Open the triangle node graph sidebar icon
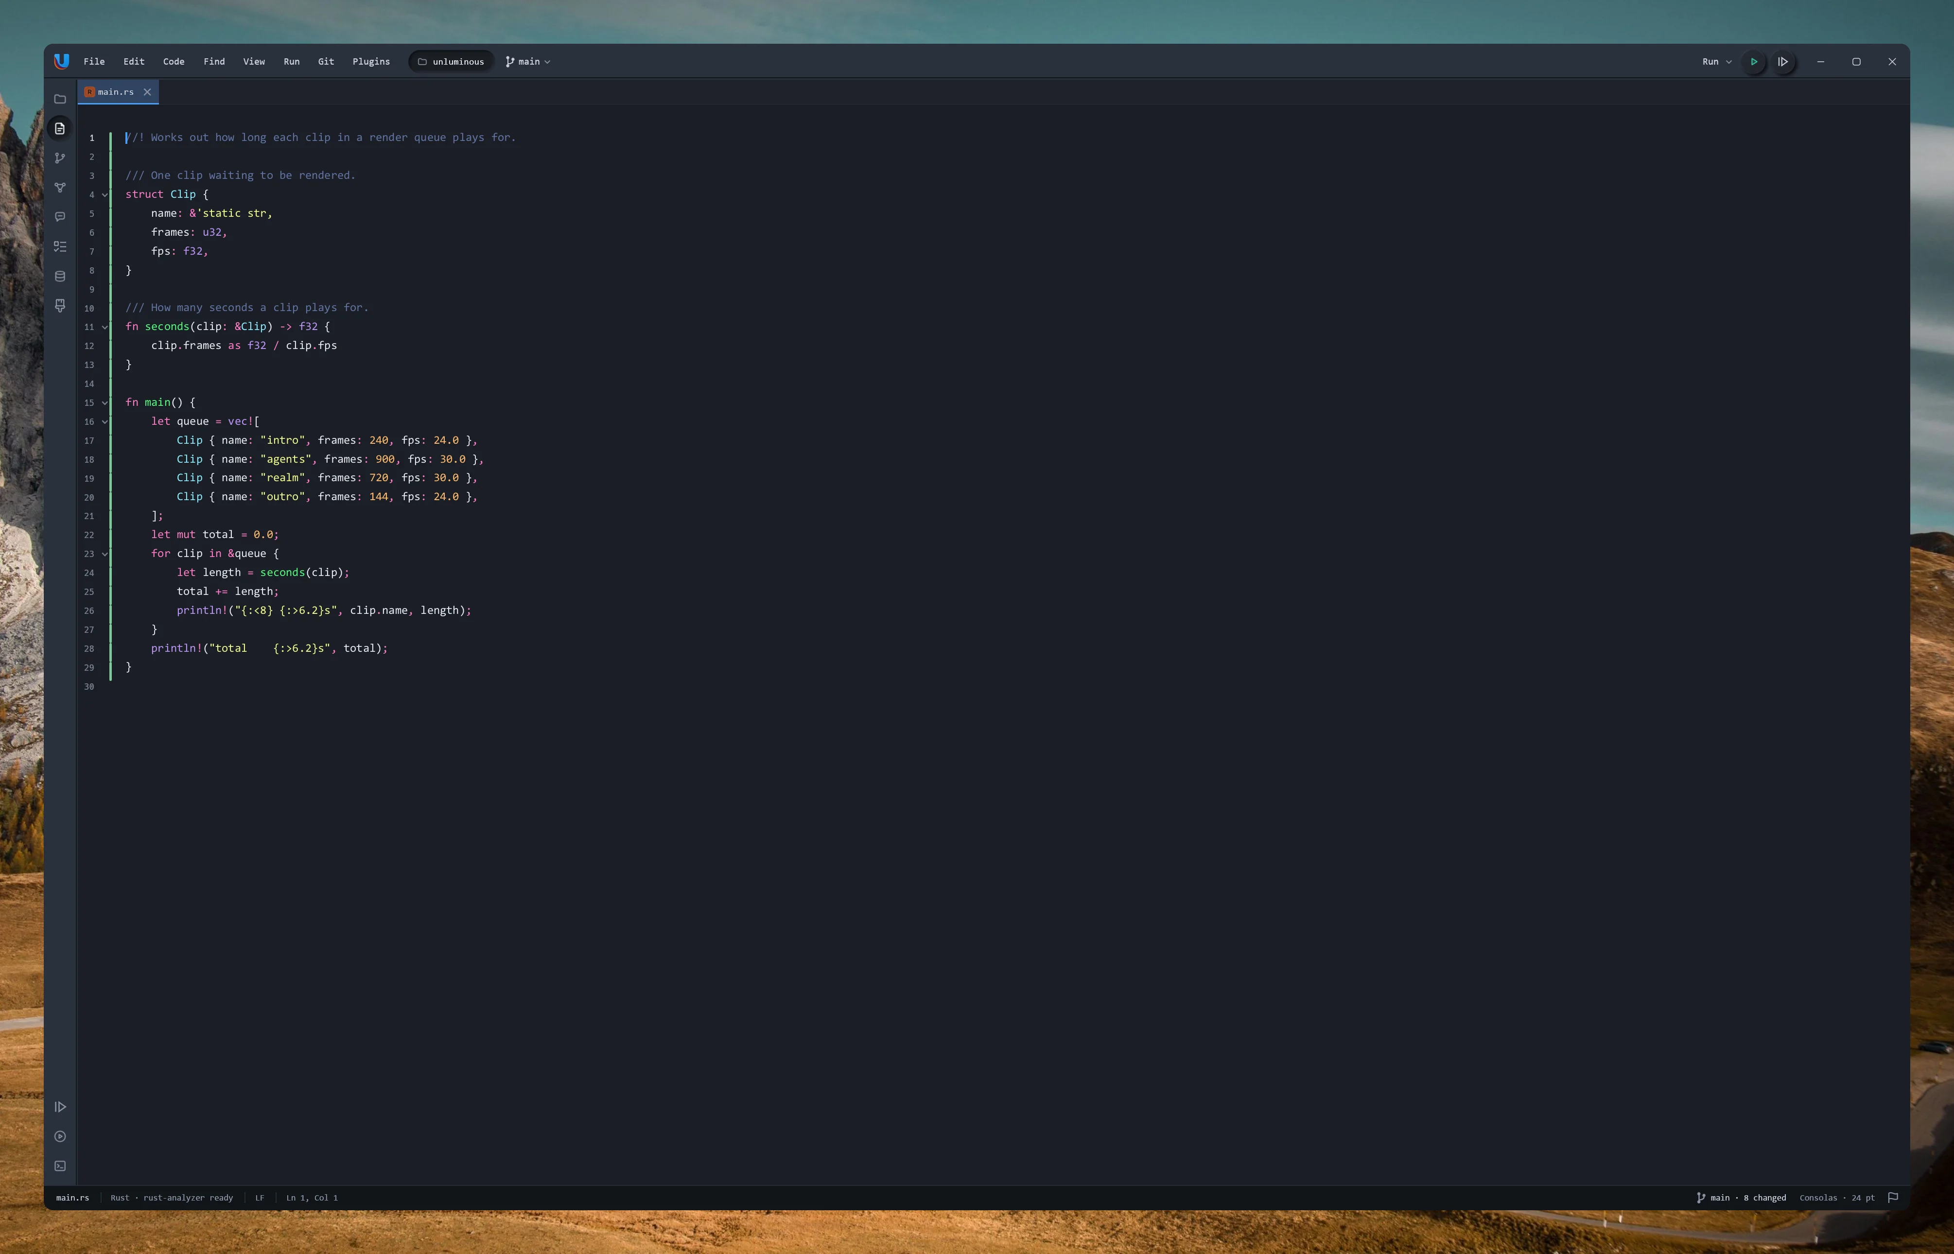Image resolution: width=1954 pixels, height=1254 pixels. click(59, 187)
